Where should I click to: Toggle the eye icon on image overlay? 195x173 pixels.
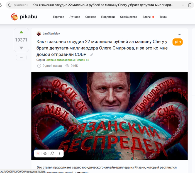pos(45,153)
